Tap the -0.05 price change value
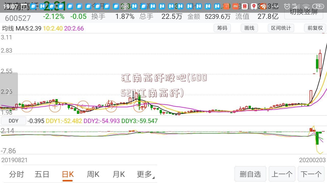The height and width of the screenshot is (183, 327). click(78, 17)
